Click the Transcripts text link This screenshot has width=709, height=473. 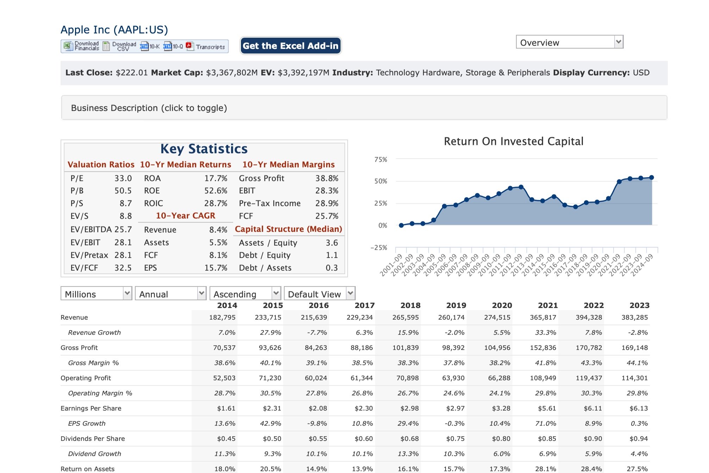pos(210,47)
